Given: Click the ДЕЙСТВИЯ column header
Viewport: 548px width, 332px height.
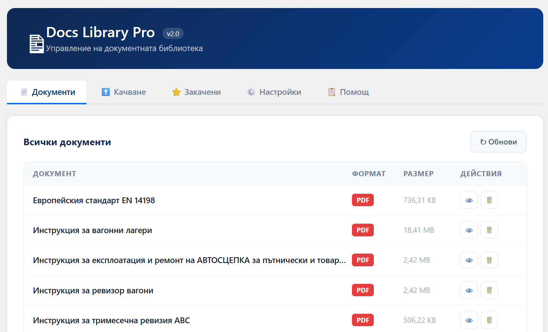Looking at the screenshot, I should click(x=481, y=174).
